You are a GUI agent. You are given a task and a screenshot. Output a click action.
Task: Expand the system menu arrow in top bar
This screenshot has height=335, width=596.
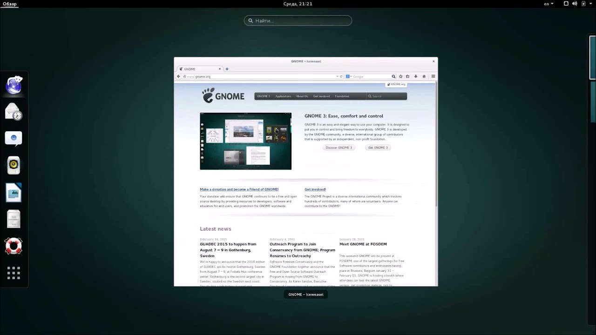590,4
